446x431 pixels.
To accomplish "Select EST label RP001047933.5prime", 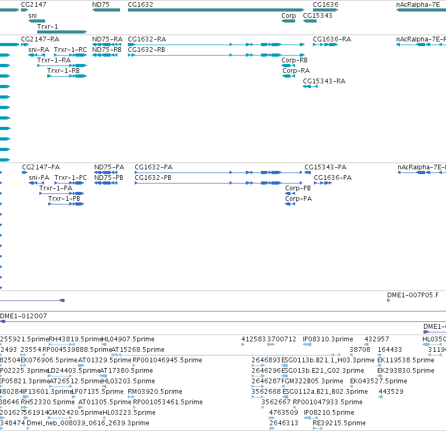I will (x=328, y=402).
